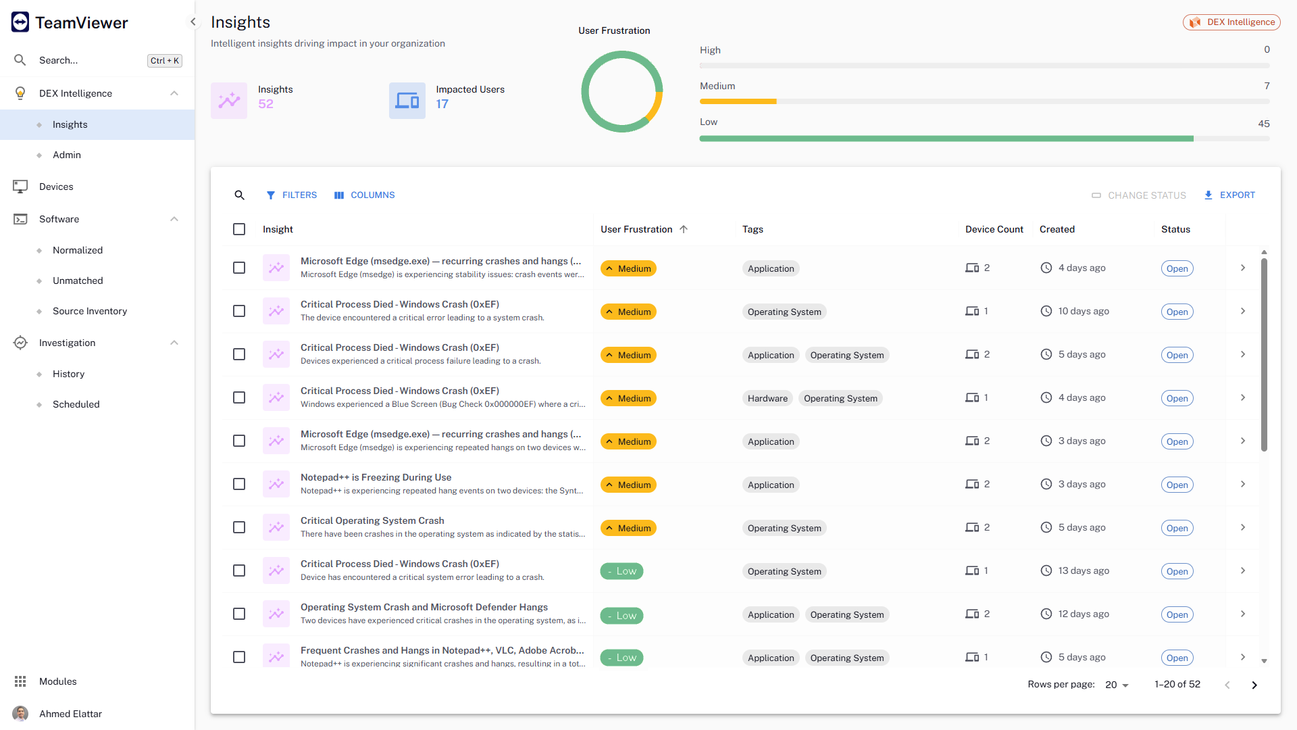Open details chevron for 12 days ago row
Viewport: 1297px width, 730px height.
point(1243,614)
